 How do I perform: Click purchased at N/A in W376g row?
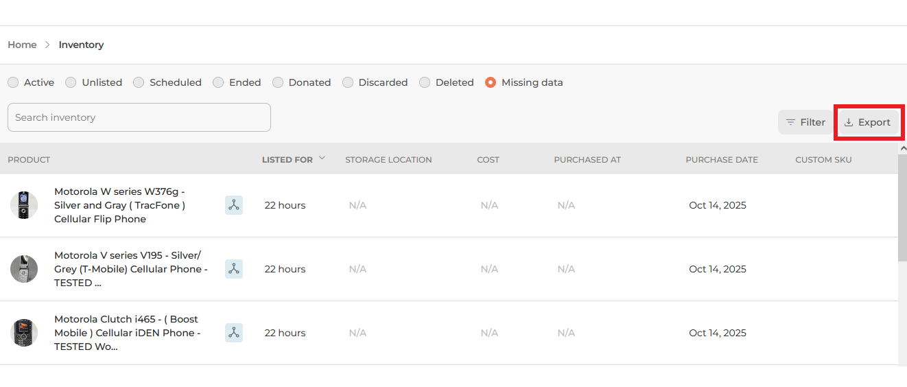click(566, 205)
